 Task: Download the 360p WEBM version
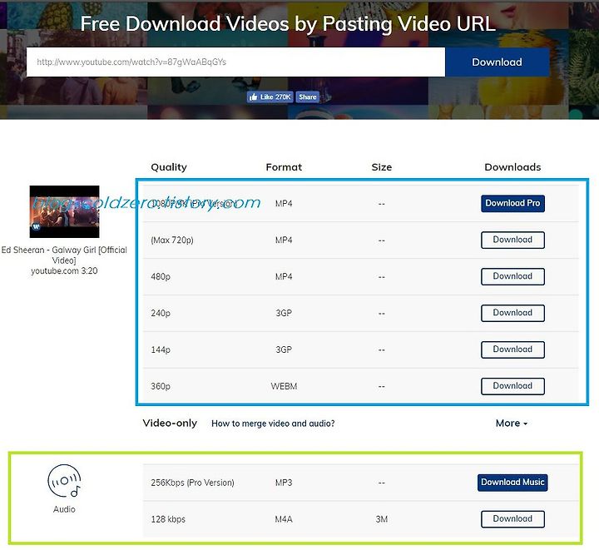click(512, 386)
